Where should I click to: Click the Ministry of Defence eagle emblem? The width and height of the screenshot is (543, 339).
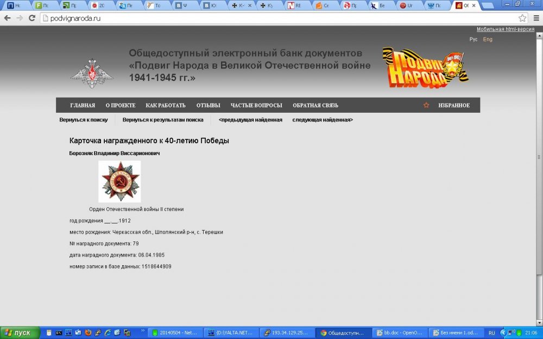(x=92, y=73)
